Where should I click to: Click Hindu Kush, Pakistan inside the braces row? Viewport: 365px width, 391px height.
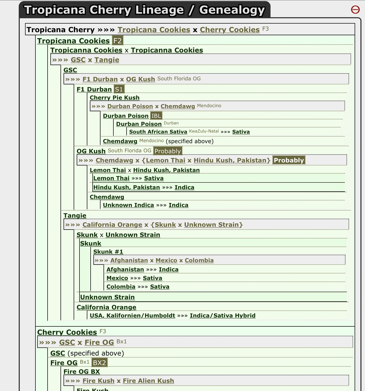click(x=230, y=160)
